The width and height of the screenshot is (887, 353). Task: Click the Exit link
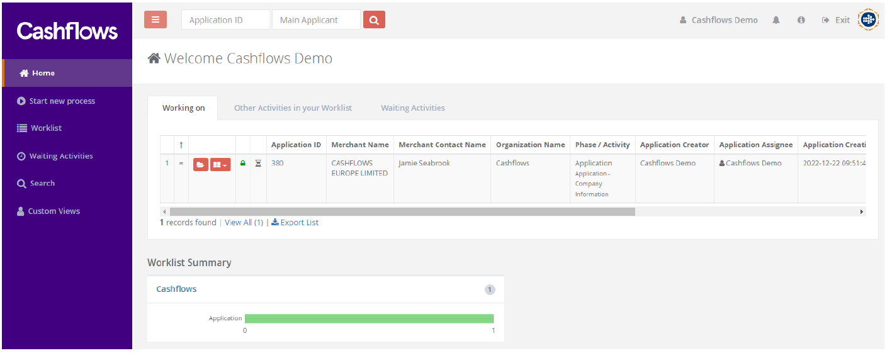[x=836, y=20]
